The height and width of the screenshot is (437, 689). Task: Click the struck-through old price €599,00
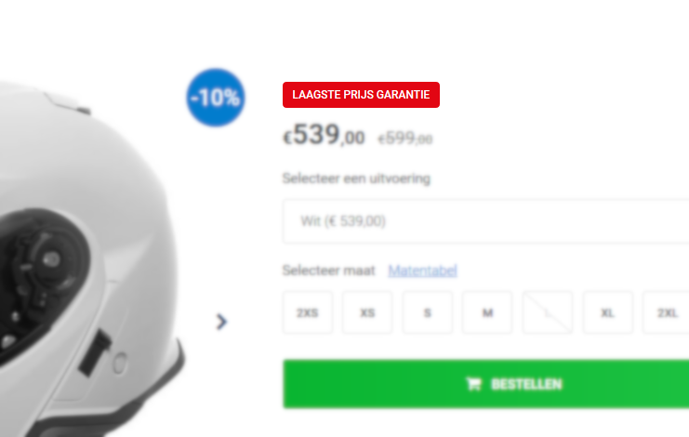click(x=405, y=139)
